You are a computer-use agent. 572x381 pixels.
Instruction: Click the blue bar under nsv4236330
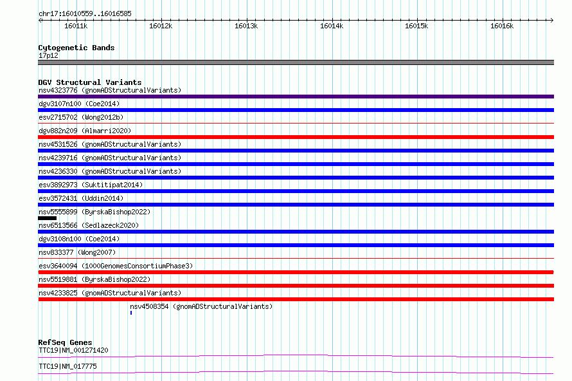coord(296,178)
